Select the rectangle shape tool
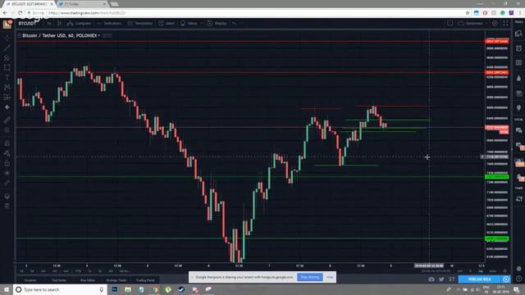The height and width of the screenshot is (295, 525). pyautogui.click(x=7, y=67)
